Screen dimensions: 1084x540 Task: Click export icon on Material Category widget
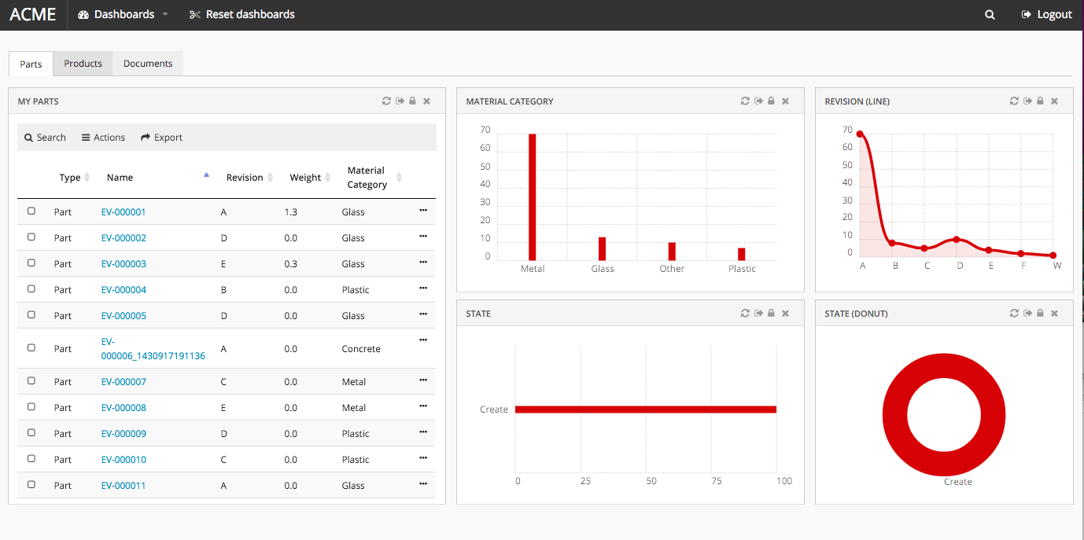758,101
